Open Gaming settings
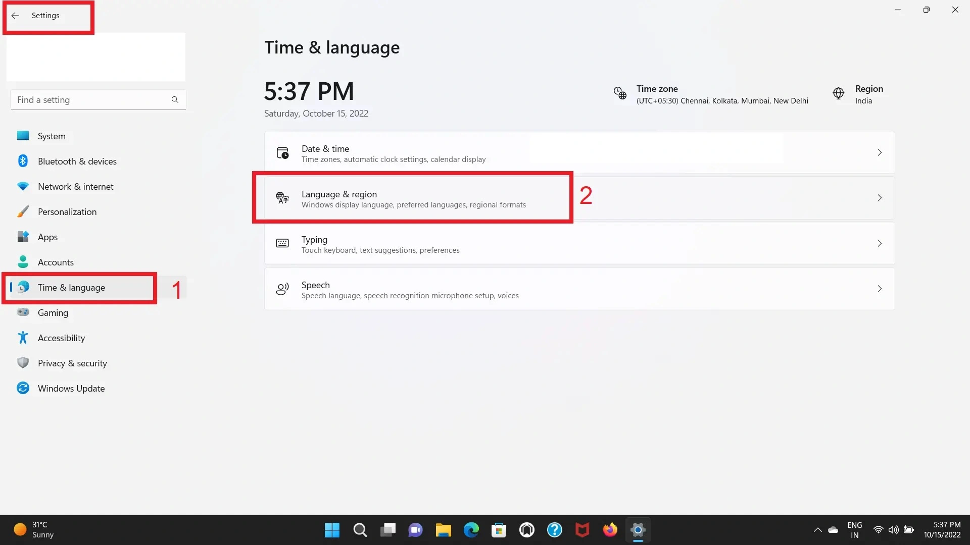The height and width of the screenshot is (545, 970). [53, 312]
